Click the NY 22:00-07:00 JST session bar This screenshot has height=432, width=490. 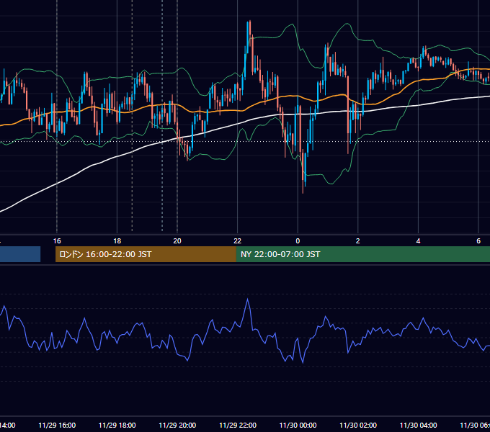tap(362, 254)
